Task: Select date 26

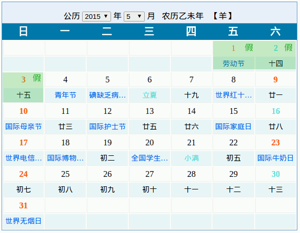Action: pyautogui.click(x=107, y=174)
